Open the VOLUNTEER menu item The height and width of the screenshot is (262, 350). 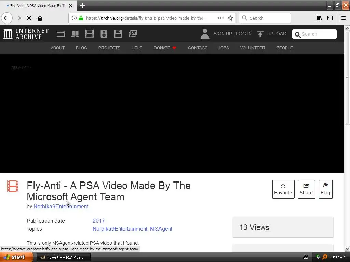253,48
